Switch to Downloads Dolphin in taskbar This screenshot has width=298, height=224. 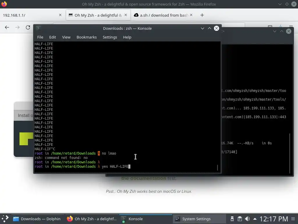[37, 219]
